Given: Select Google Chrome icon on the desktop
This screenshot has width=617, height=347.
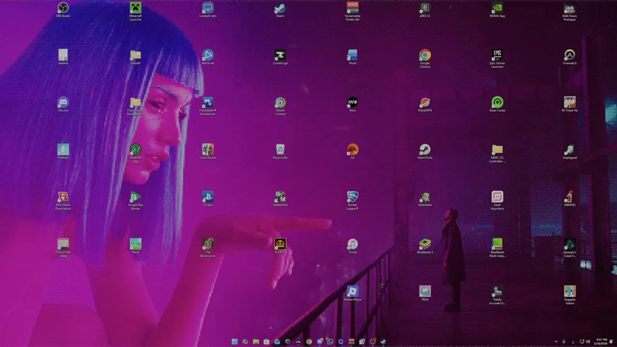Looking at the screenshot, I should pos(425,59).
